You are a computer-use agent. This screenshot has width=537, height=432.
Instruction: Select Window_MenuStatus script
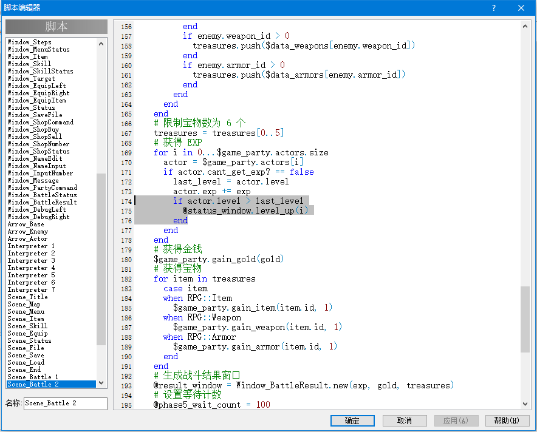[38, 49]
